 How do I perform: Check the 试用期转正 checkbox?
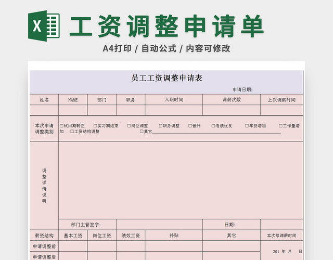coord(61,126)
